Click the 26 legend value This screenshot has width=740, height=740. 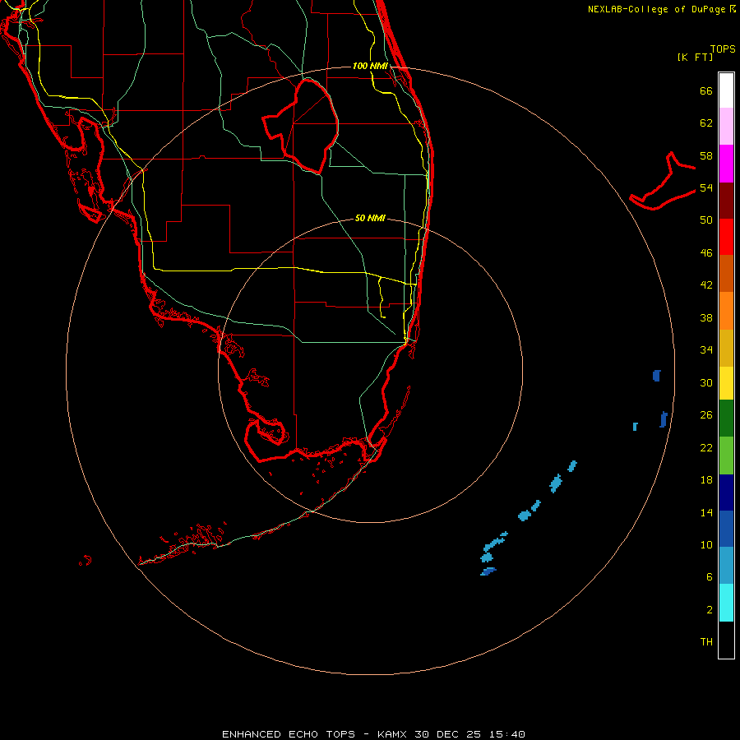pyautogui.click(x=706, y=415)
